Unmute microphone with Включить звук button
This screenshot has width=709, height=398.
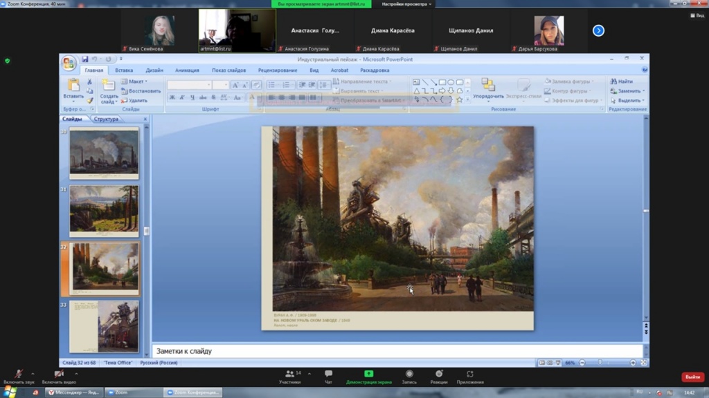click(19, 374)
